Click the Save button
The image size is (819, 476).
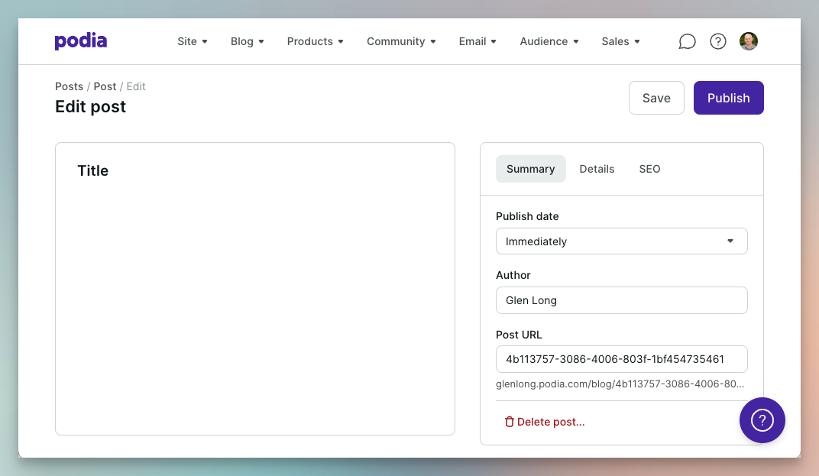pyautogui.click(x=656, y=98)
